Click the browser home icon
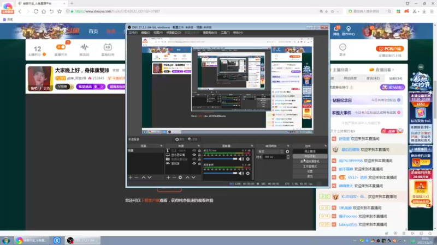The width and height of the screenshot is (437, 245). (x=44, y=11)
